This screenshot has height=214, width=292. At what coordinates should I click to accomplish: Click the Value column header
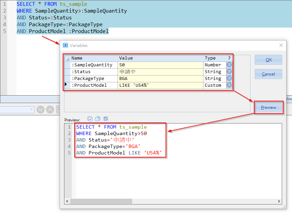point(160,58)
